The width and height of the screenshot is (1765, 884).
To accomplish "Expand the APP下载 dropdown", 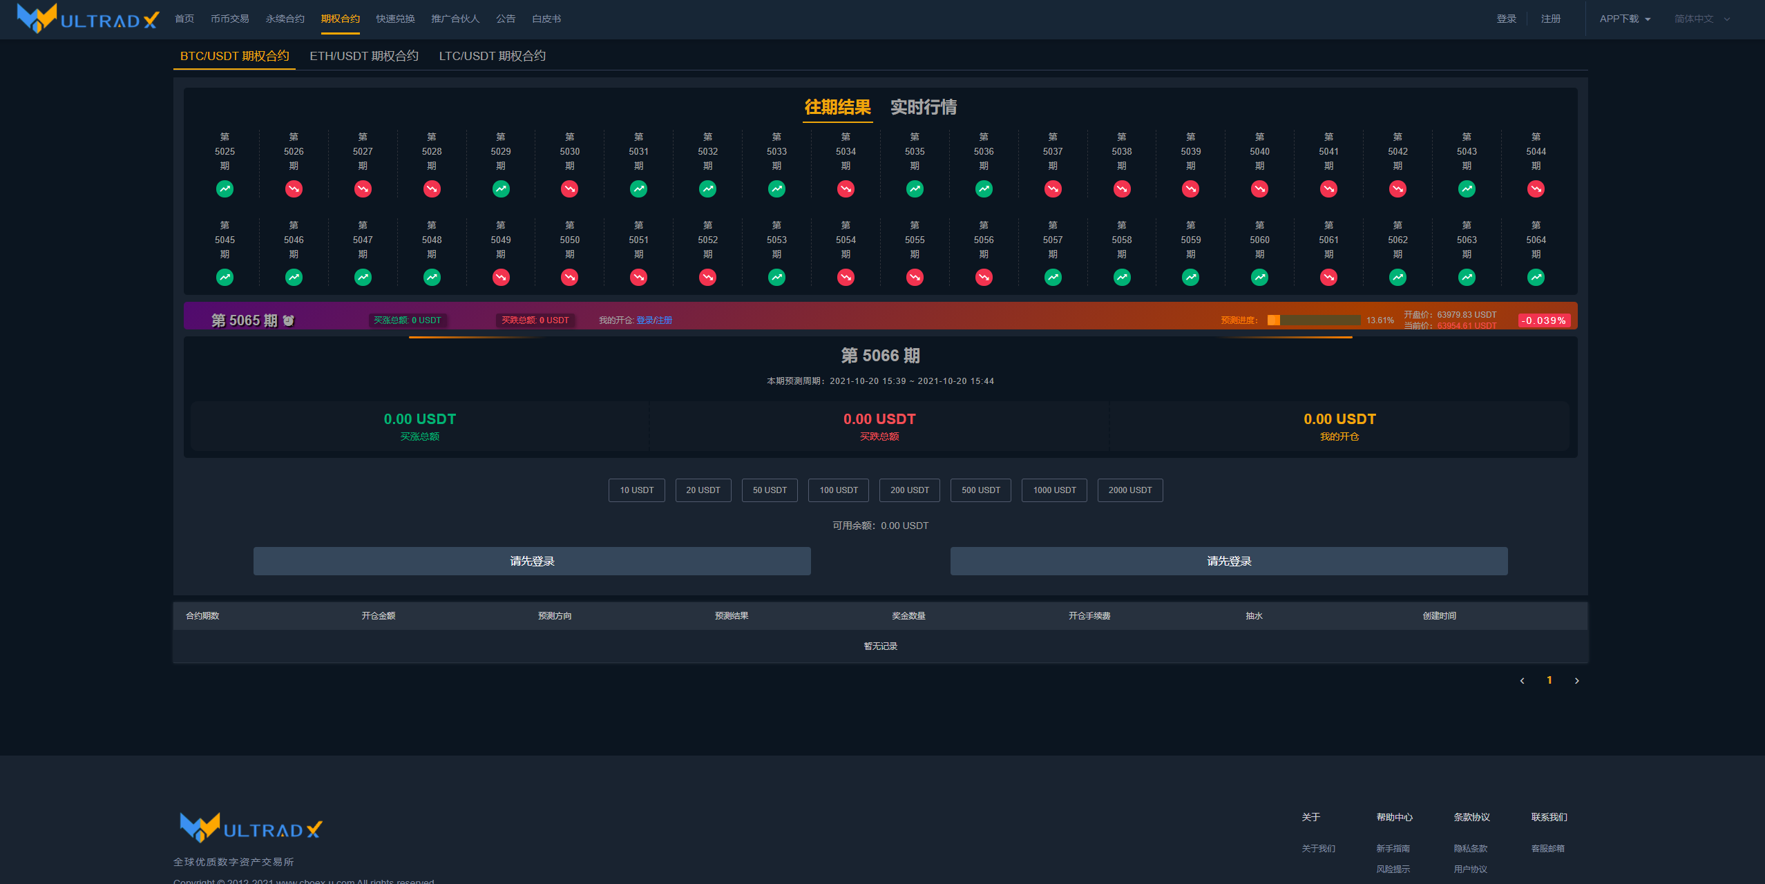I will pos(1625,19).
